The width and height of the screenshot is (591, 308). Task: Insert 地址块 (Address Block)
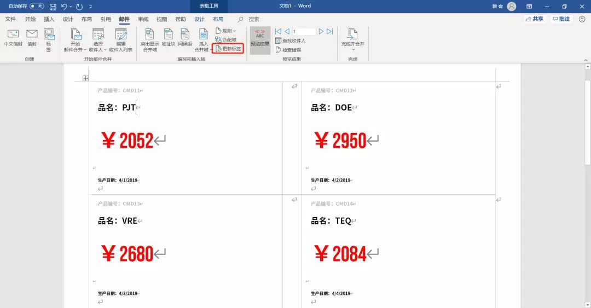tap(169, 38)
